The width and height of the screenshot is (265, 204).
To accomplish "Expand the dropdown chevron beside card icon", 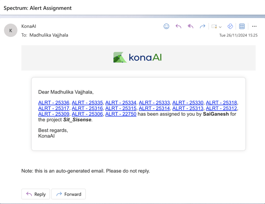I will tap(220, 27).
